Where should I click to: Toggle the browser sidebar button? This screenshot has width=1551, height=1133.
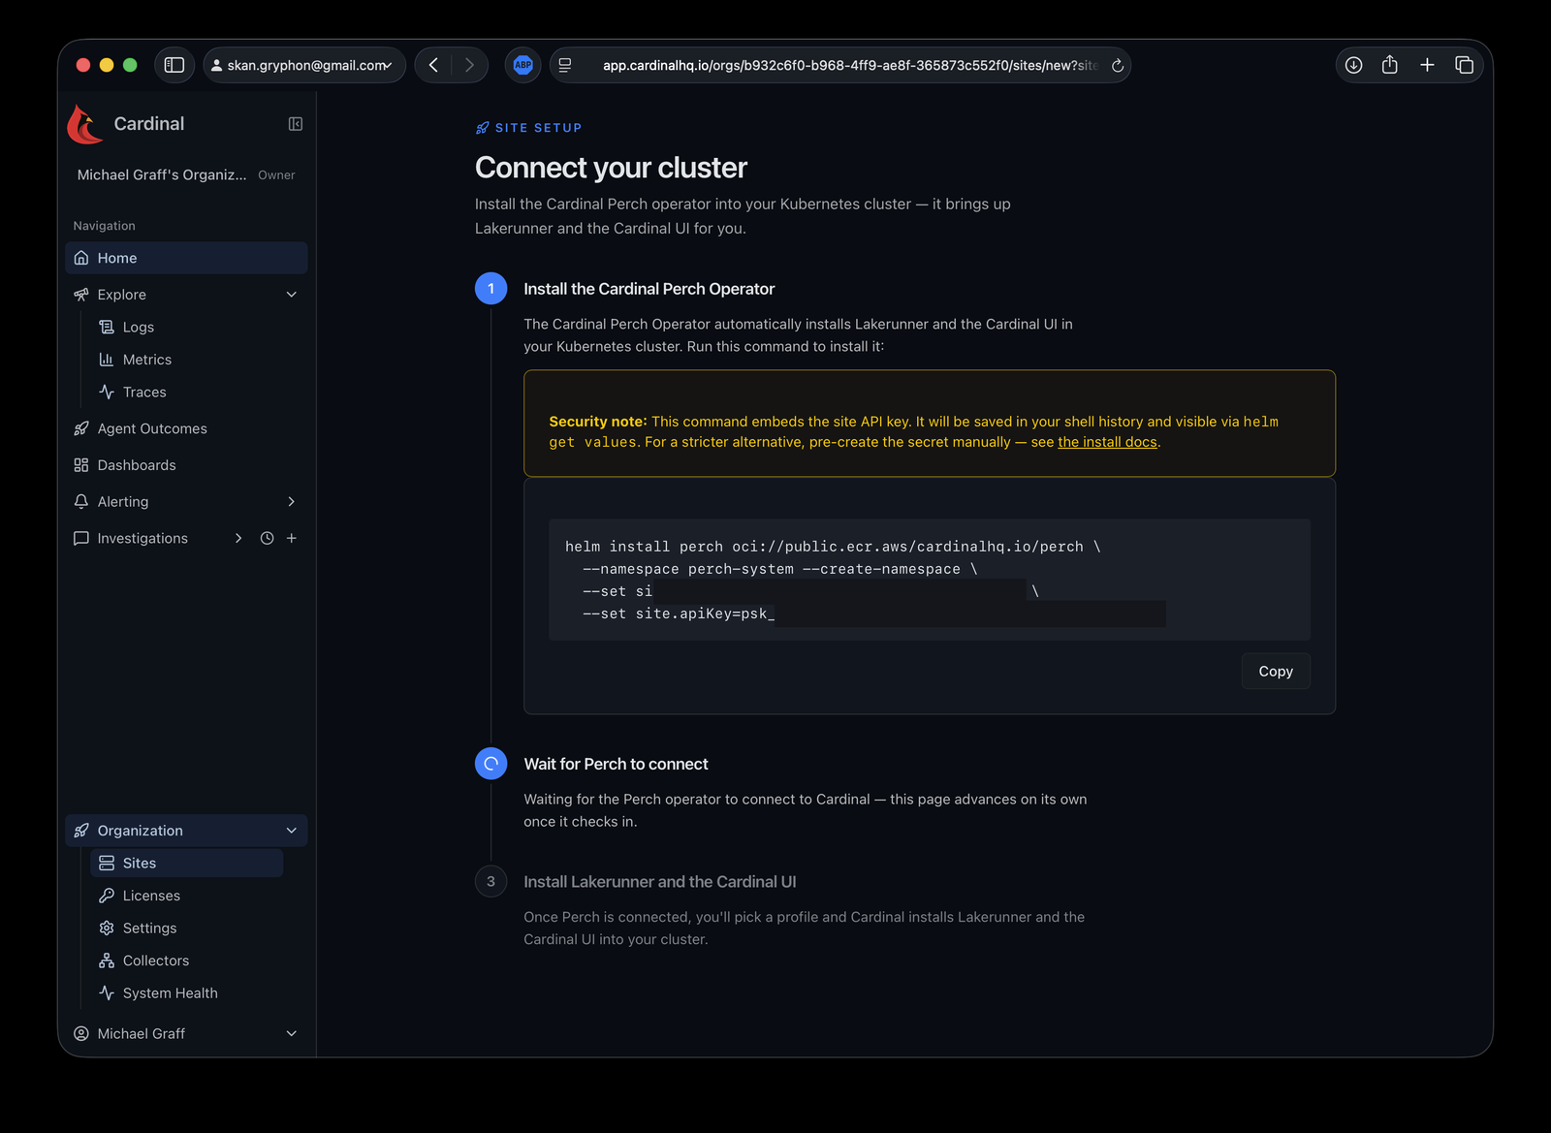click(174, 65)
